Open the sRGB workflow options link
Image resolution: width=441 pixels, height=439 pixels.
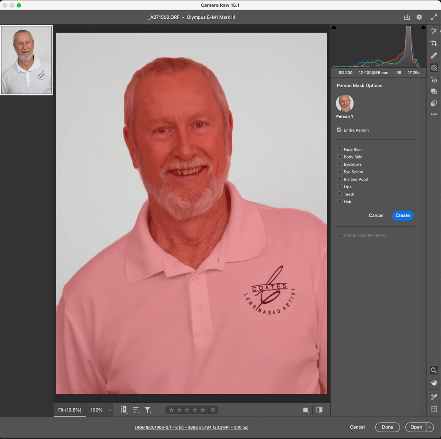click(x=191, y=427)
